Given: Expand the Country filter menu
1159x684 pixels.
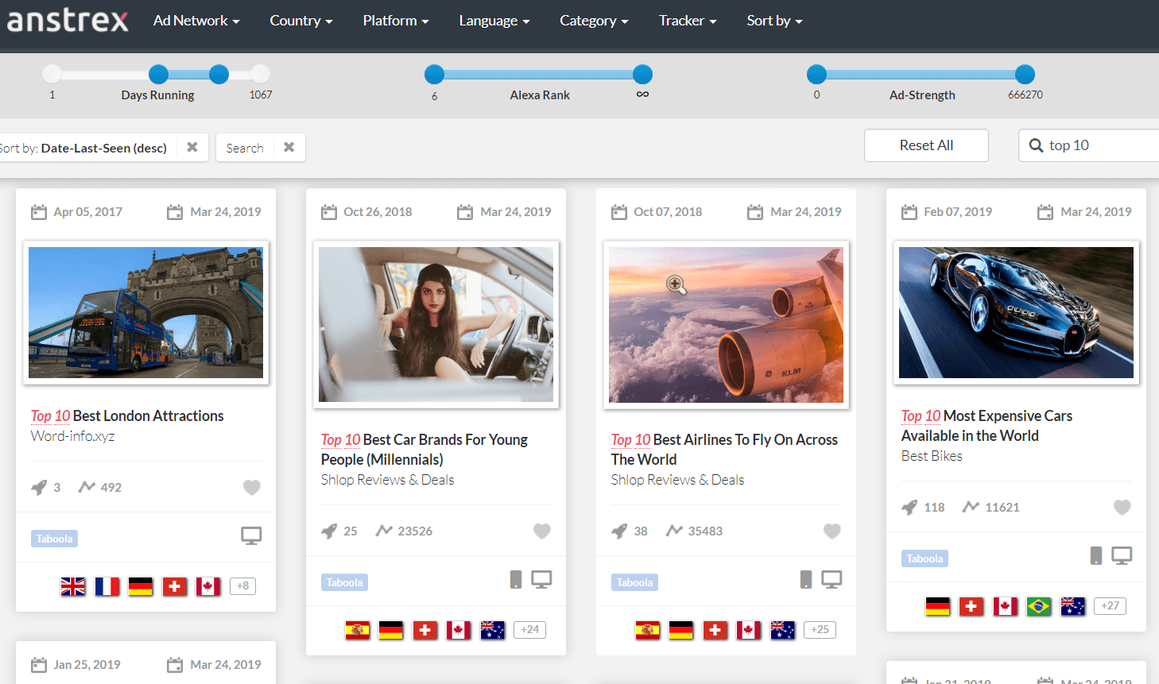Looking at the screenshot, I should pos(300,21).
